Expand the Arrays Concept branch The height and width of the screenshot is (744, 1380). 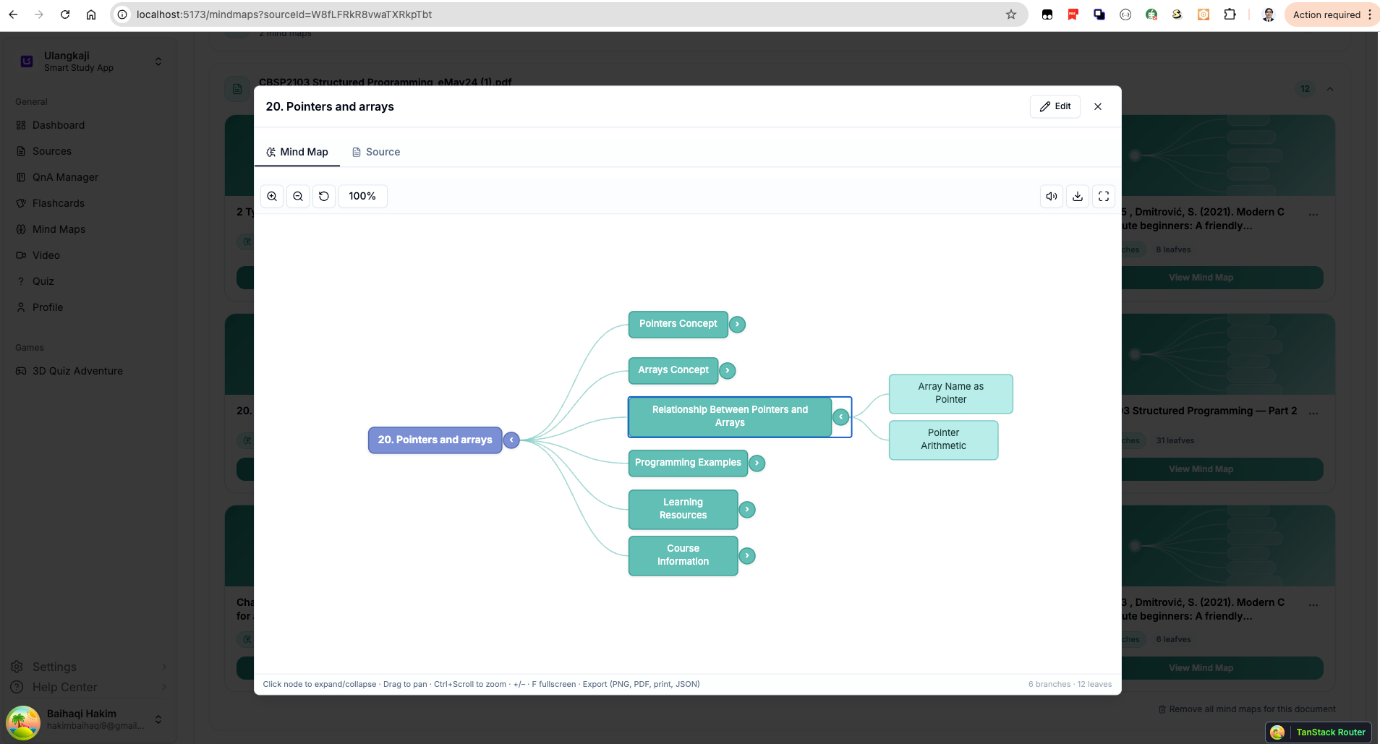(x=728, y=371)
